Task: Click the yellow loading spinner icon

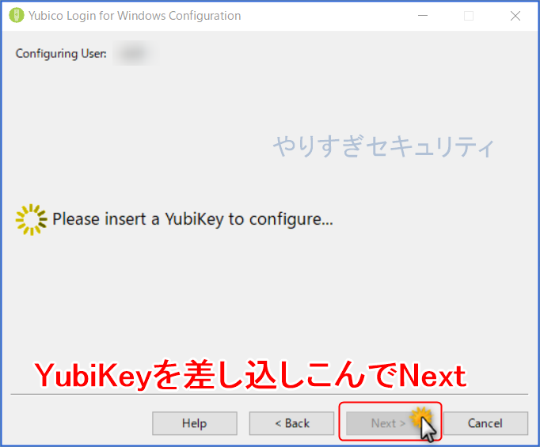Action: point(32,219)
